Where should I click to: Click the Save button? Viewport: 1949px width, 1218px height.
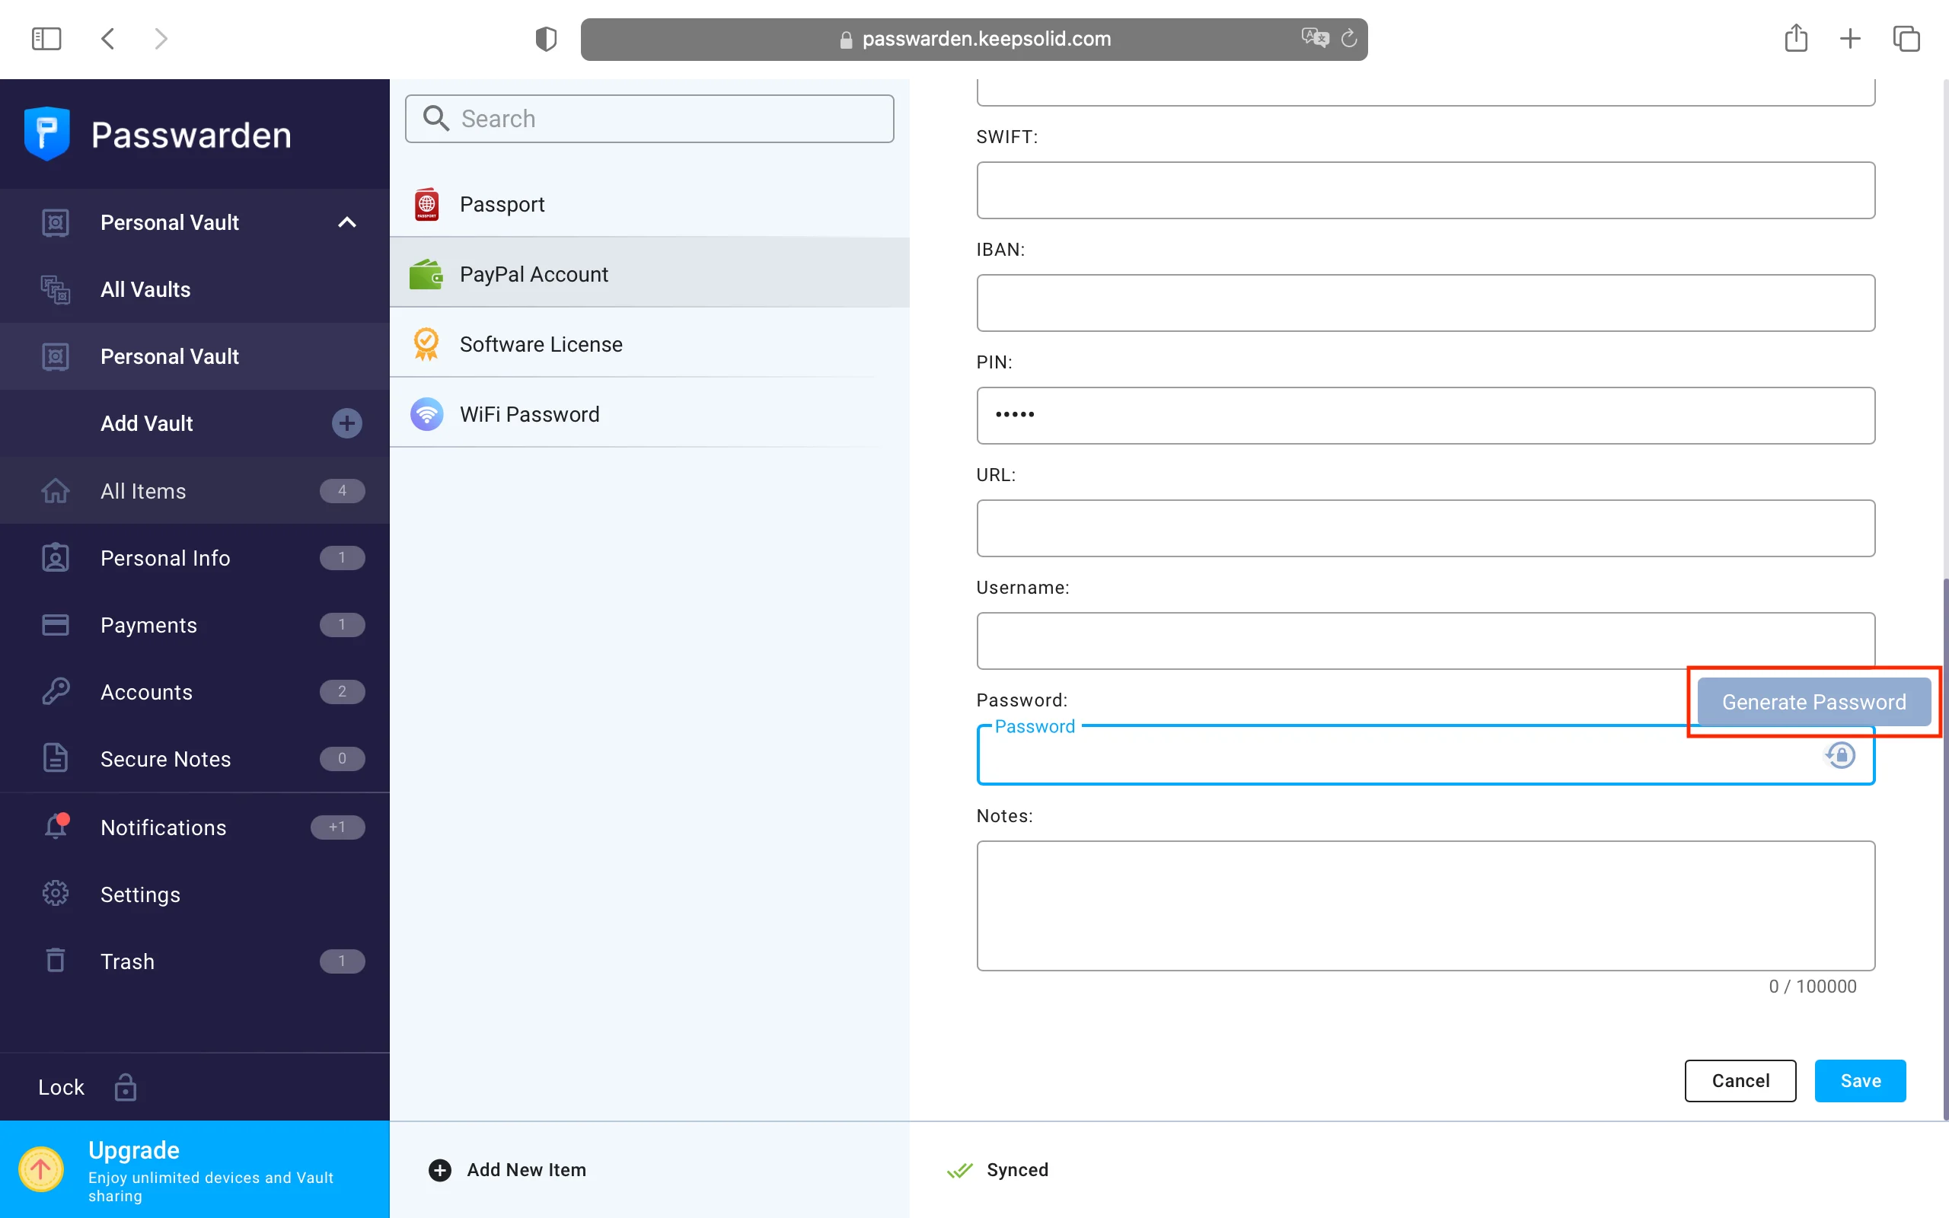(1860, 1080)
